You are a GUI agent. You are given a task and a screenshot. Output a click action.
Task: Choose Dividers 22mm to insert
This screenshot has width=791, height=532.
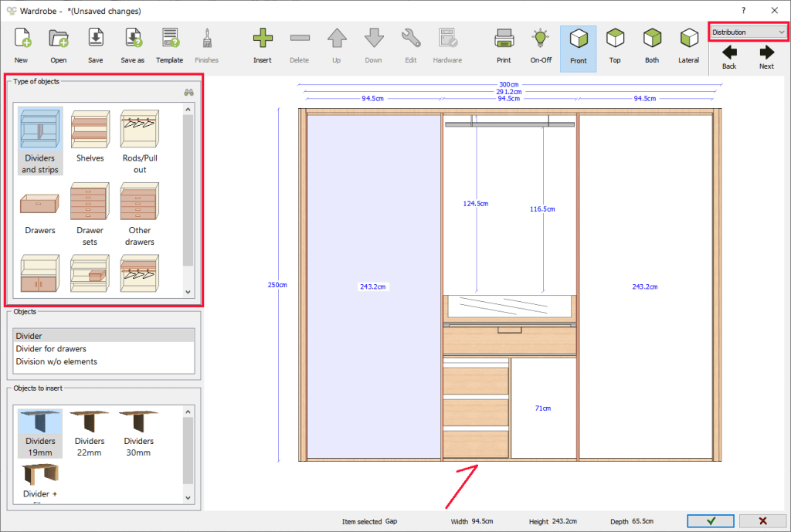click(x=90, y=433)
